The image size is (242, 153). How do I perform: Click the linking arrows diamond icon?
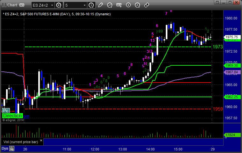pyautogui.click(x=147, y=5)
